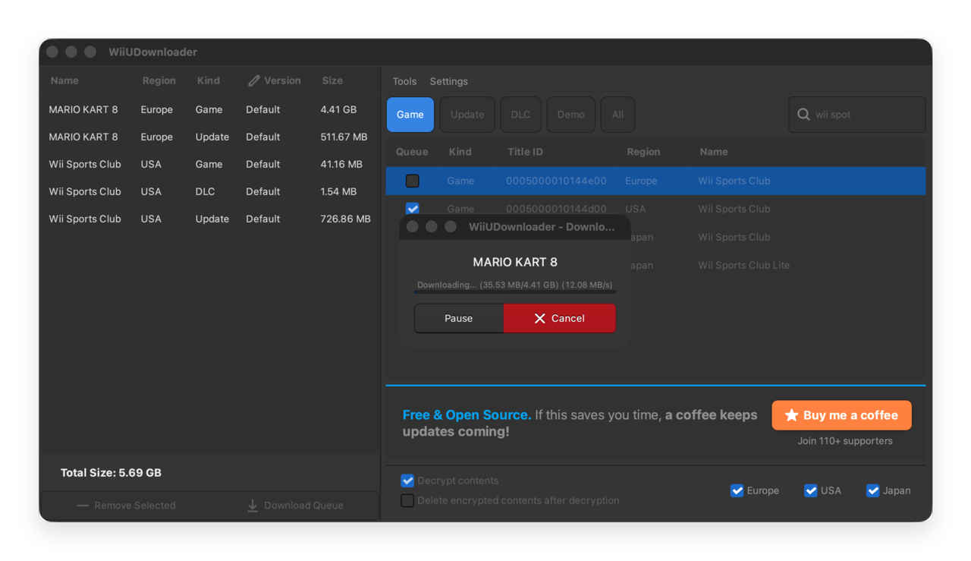Click the search magnifier icon
Image resolution: width=971 pixels, height=561 pixels.
tap(803, 115)
